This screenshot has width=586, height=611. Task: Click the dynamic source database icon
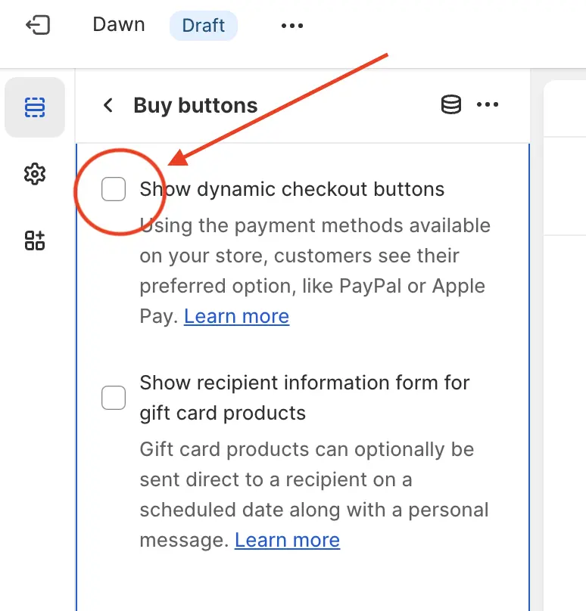[451, 104]
